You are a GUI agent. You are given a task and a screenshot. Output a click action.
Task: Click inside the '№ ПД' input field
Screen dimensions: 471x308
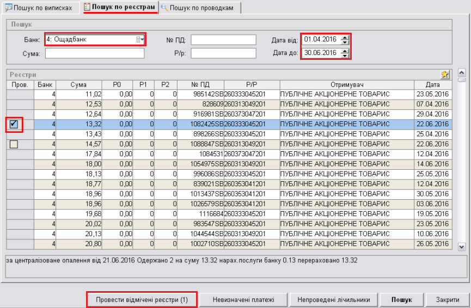pos(223,40)
